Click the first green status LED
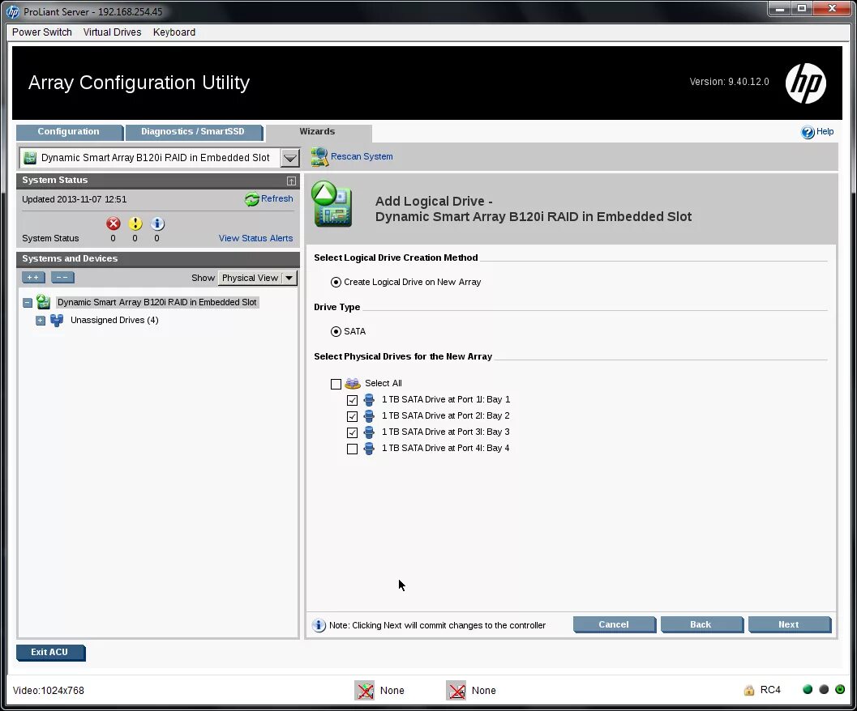This screenshot has height=711, width=857. pos(808,689)
